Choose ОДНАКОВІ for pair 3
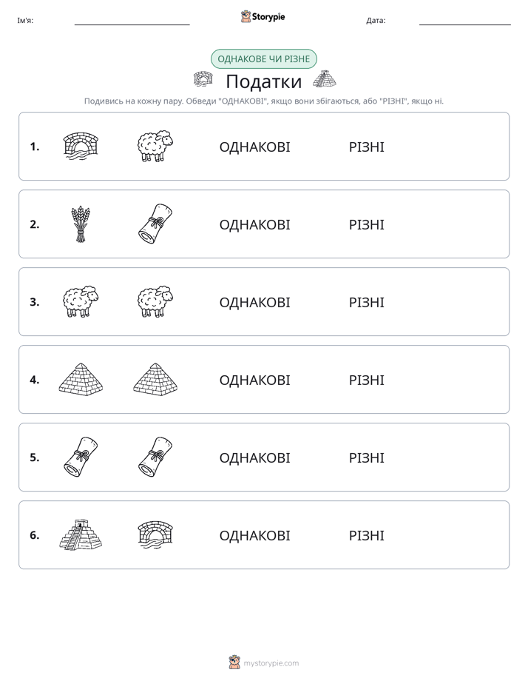Viewport: 528px width, 684px height. click(254, 302)
